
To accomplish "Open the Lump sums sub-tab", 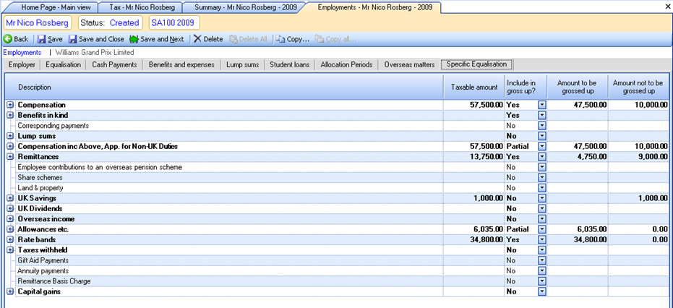I will 242,65.
